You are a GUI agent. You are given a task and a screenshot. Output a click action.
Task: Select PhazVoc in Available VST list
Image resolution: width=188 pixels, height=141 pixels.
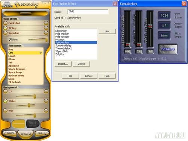tap(76, 39)
